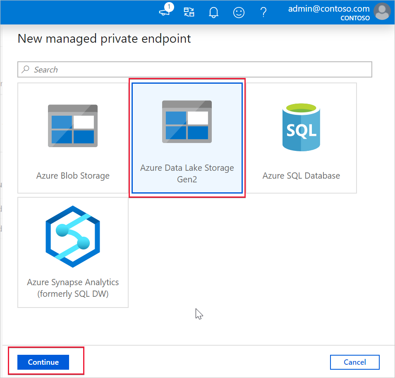Choose Azure Synapse Analytics (formerly SQL DW) label
395x378 pixels.
point(73,288)
